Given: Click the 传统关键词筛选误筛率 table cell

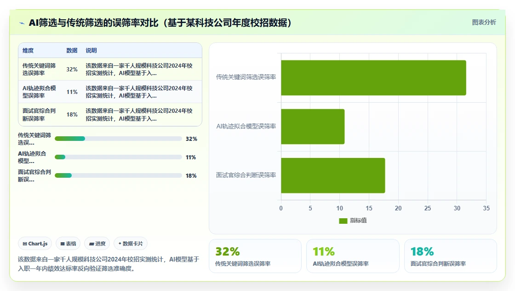Looking at the screenshot, I should click(39, 70).
